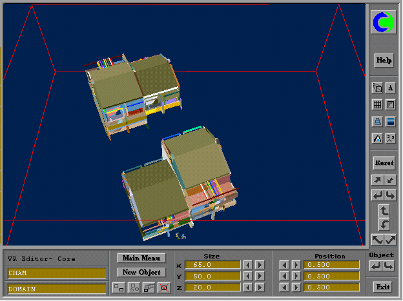Click the grid mesh toggle icon
The image size is (403, 301).
coord(378,104)
